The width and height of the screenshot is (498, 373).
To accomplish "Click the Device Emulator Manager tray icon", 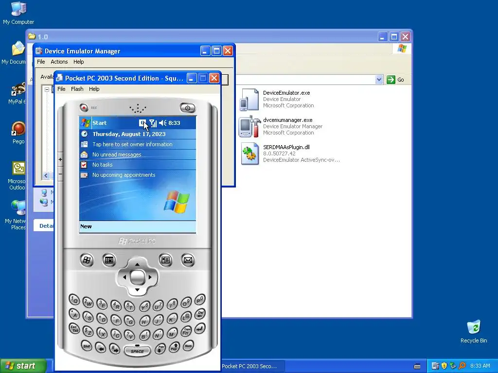I will [435, 366].
